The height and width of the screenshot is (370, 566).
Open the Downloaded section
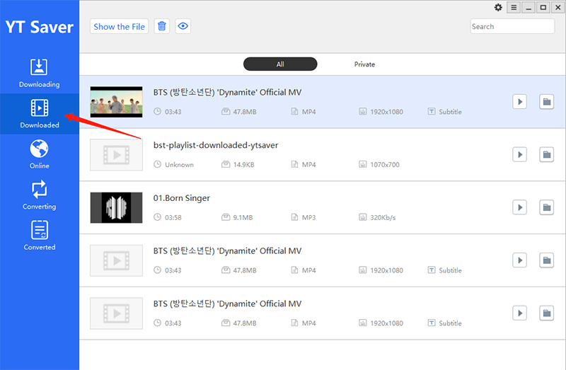coord(39,114)
